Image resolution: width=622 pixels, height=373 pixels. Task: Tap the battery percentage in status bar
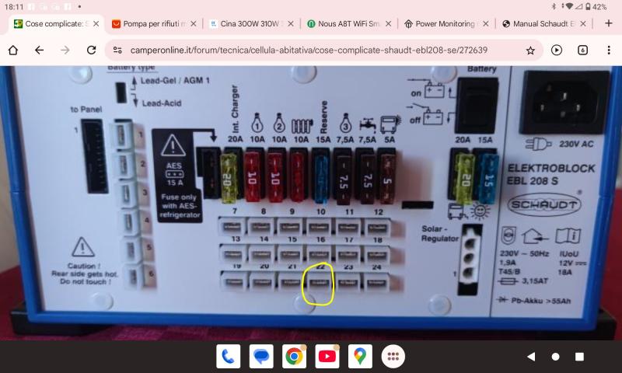[599, 7]
